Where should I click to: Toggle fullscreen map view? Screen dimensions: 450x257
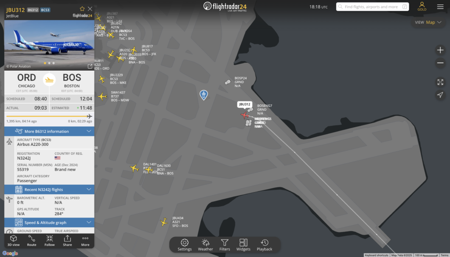tap(440, 82)
